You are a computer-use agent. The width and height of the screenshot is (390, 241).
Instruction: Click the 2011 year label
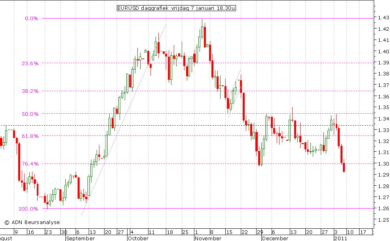(340, 239)
